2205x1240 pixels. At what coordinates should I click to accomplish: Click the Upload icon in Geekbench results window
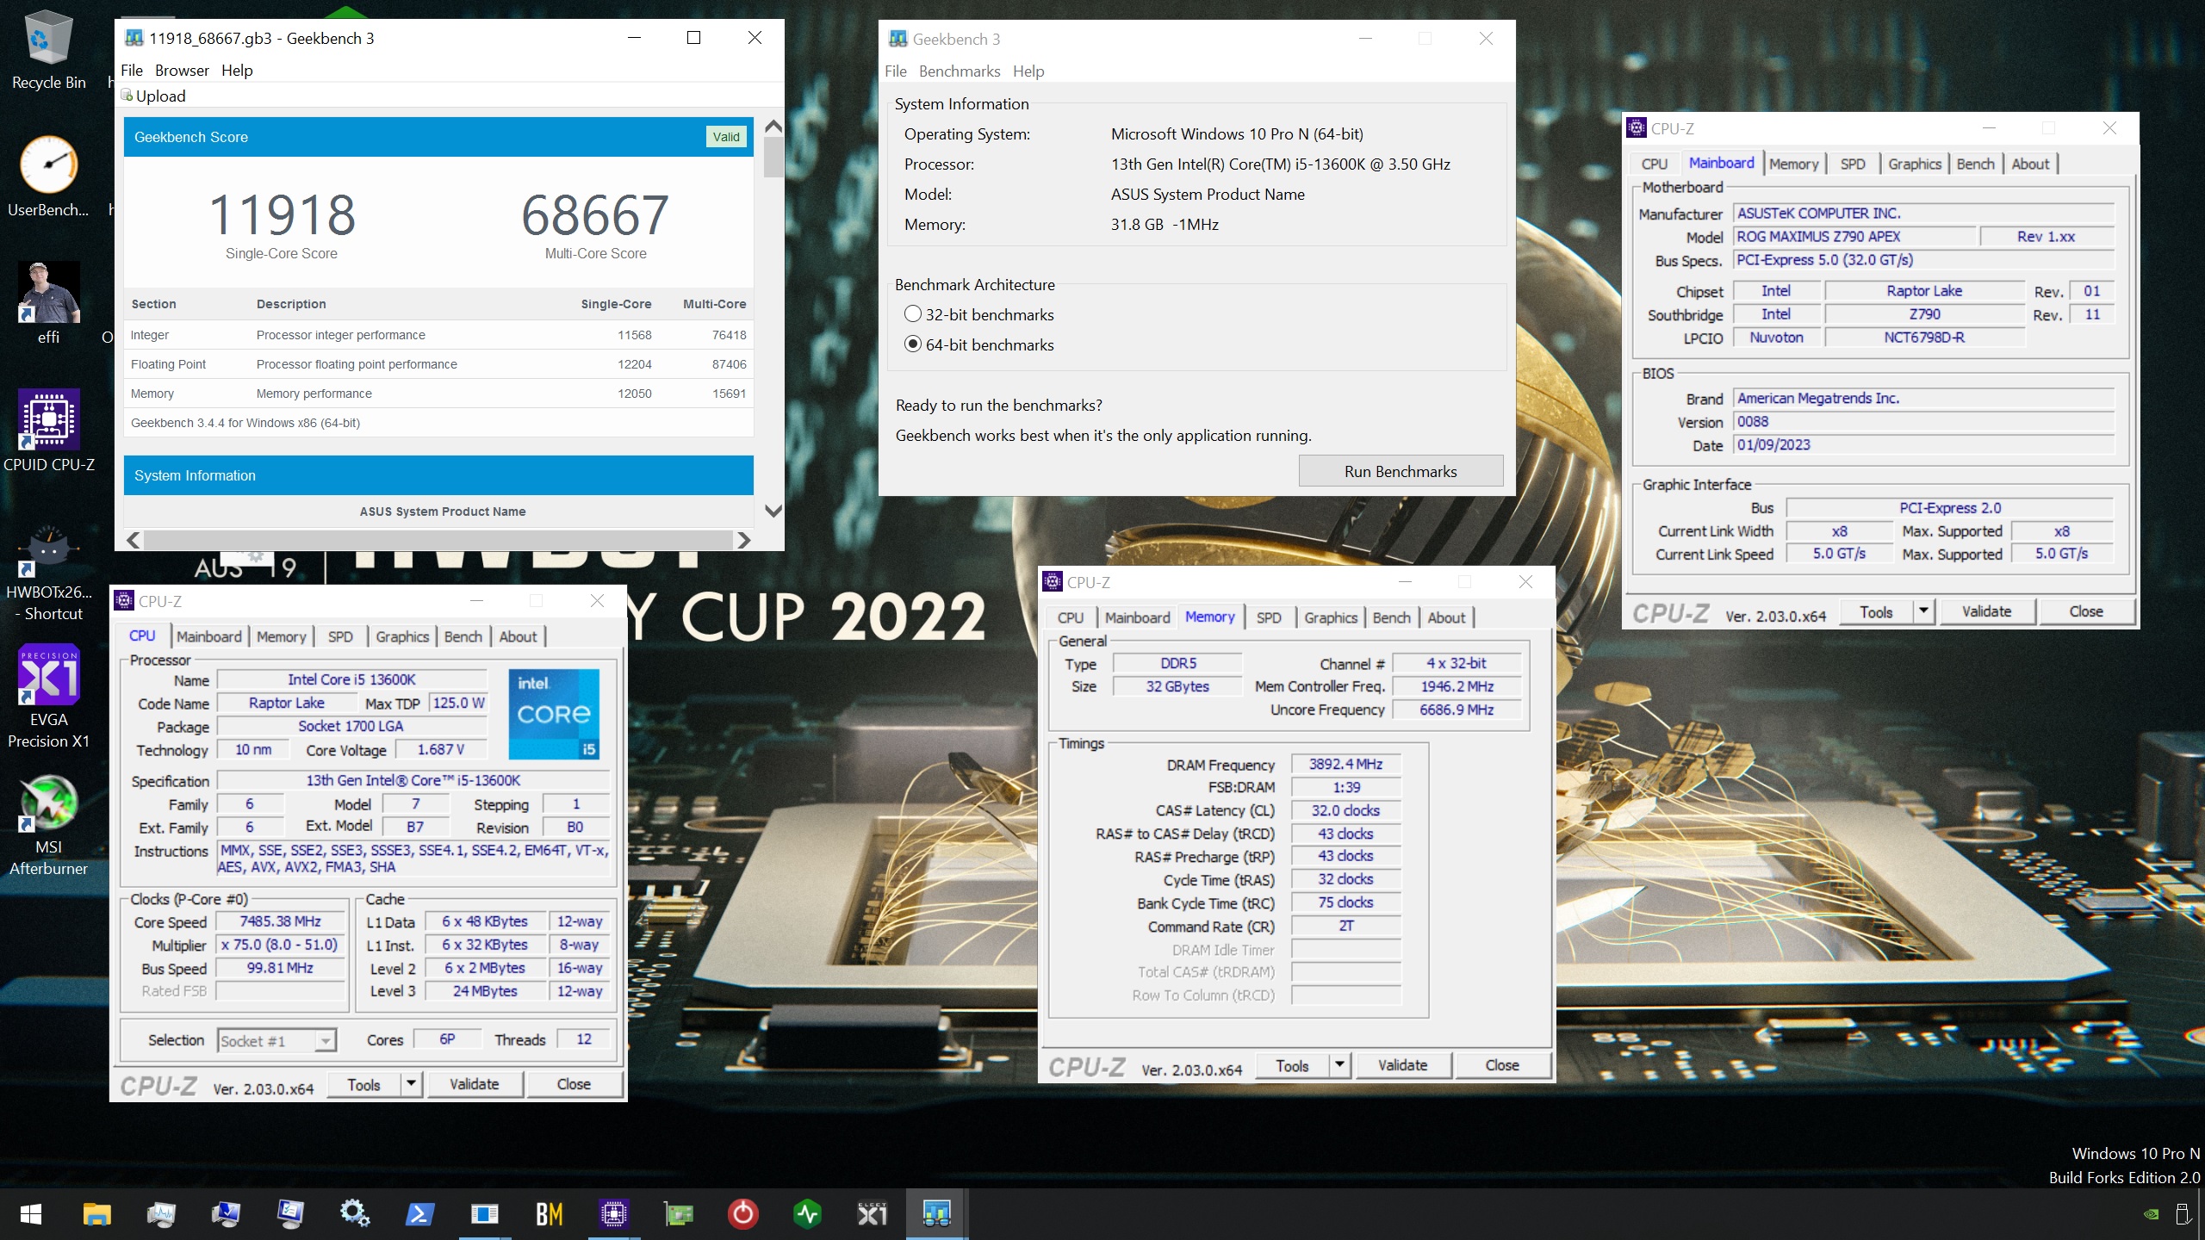(127, 95)
